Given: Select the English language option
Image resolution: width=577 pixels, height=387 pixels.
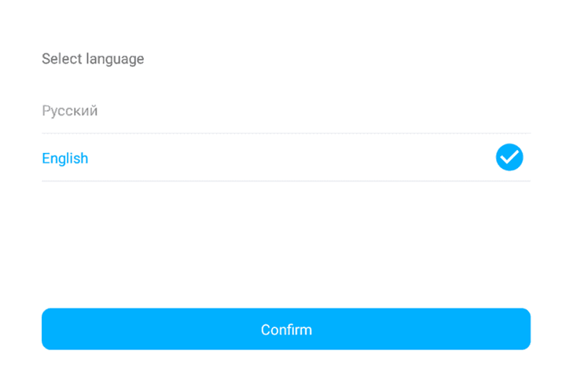Looking at the screenshot, I should [65, 159].
